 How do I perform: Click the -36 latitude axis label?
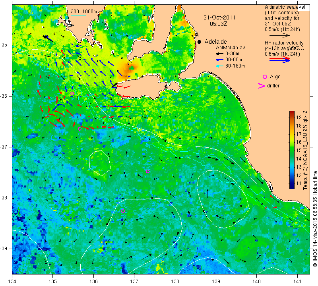point(4,96)
